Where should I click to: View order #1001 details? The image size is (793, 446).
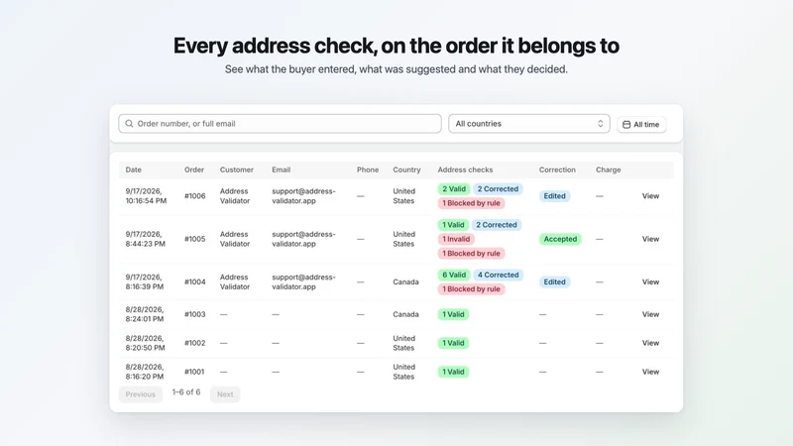coord(650,372)
